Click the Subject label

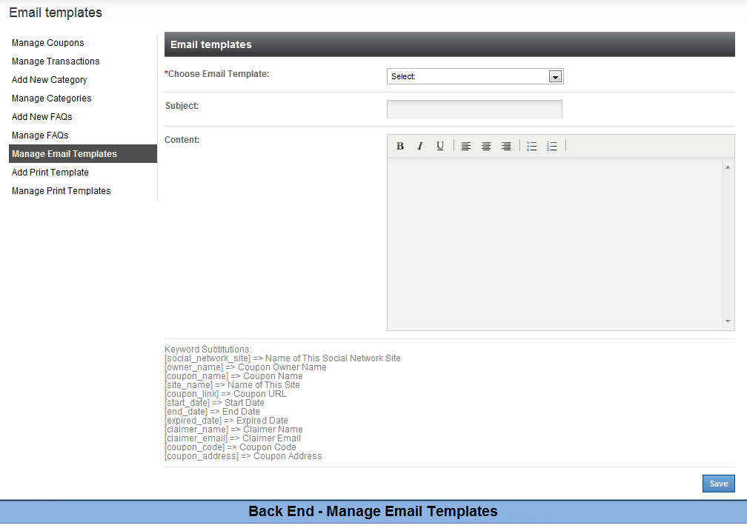pos(182,106)
